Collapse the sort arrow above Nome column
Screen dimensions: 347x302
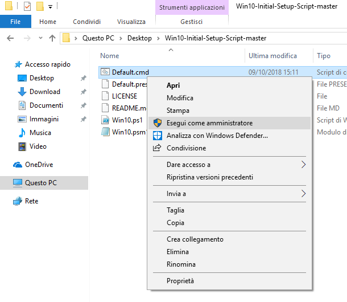(171, 50)
